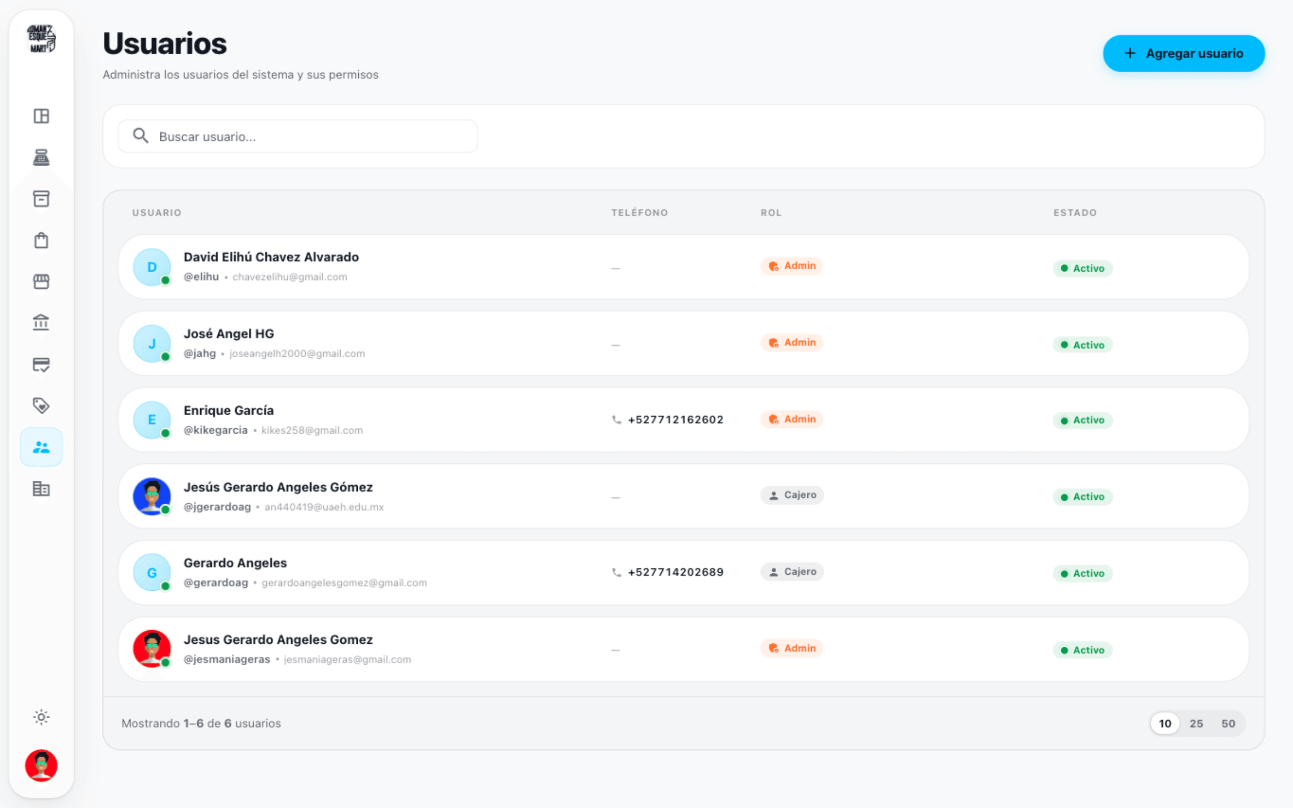Toggle the light theme sun icon

(x=41, y=717)
